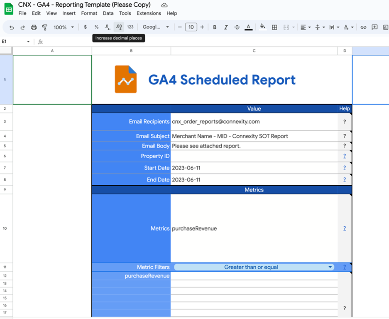Select the Start Date value 2023-06-11
The height and width of the screenshot is (319, 389).
(254, 168)
